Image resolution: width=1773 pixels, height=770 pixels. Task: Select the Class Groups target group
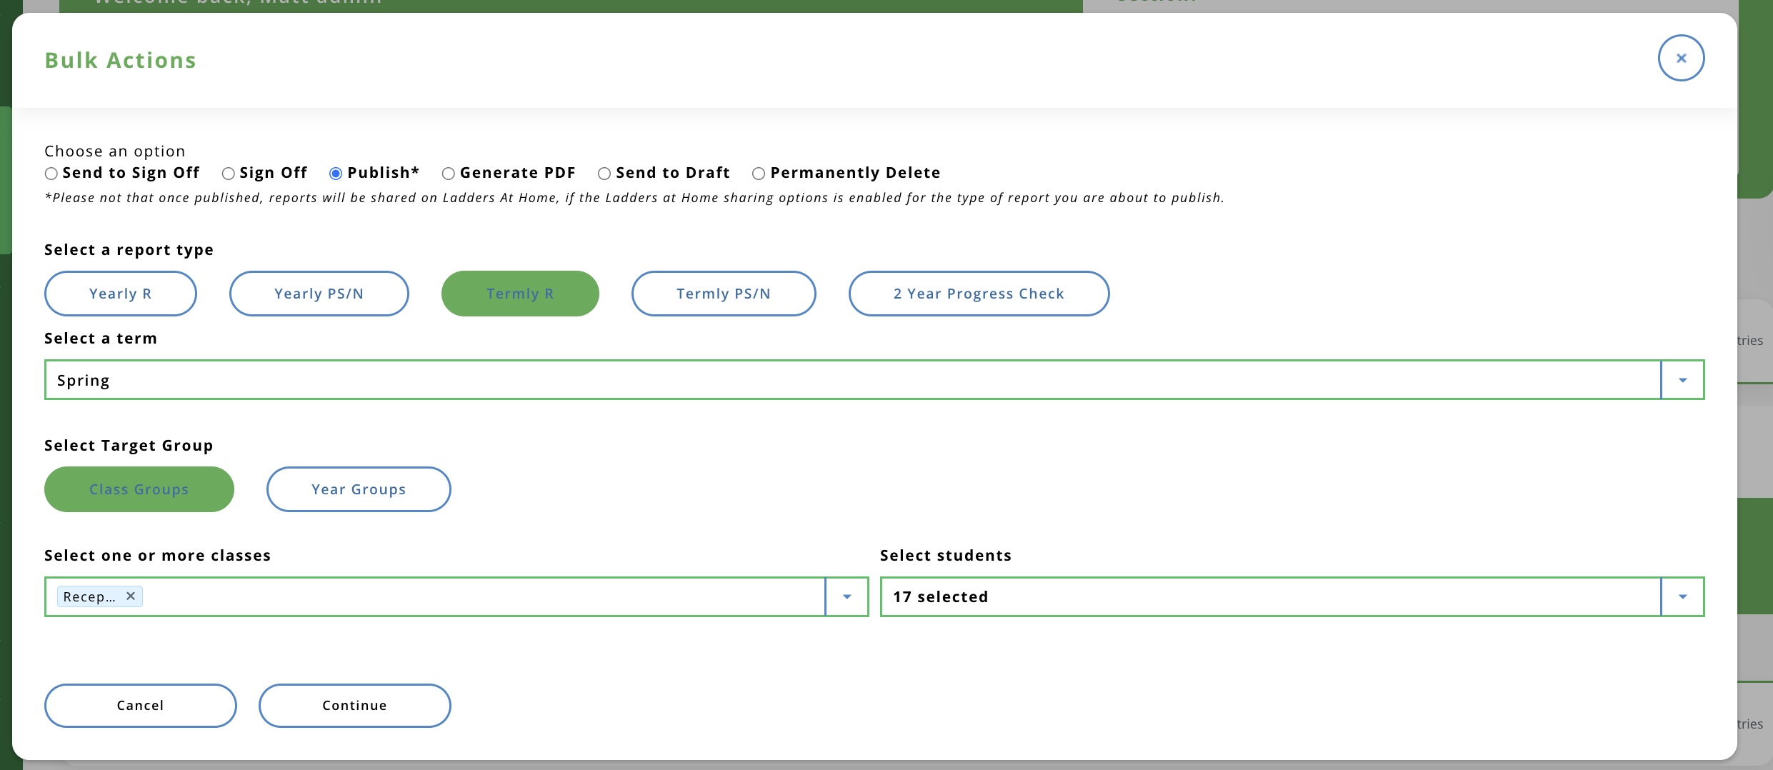(139, 489)
